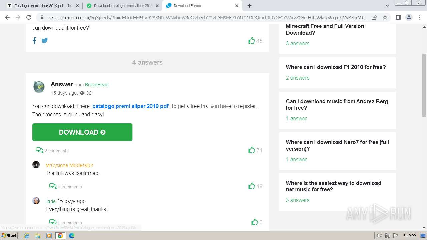Share question via Facebook icon
This screenshot has height=240, width=427.
[34, 41]
